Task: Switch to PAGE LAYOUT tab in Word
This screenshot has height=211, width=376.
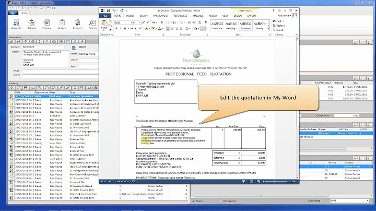Action: 160,16
